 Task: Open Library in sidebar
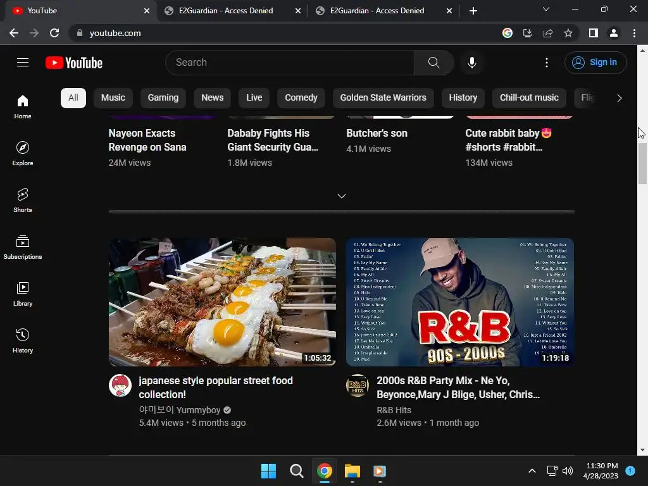point(23,294)
